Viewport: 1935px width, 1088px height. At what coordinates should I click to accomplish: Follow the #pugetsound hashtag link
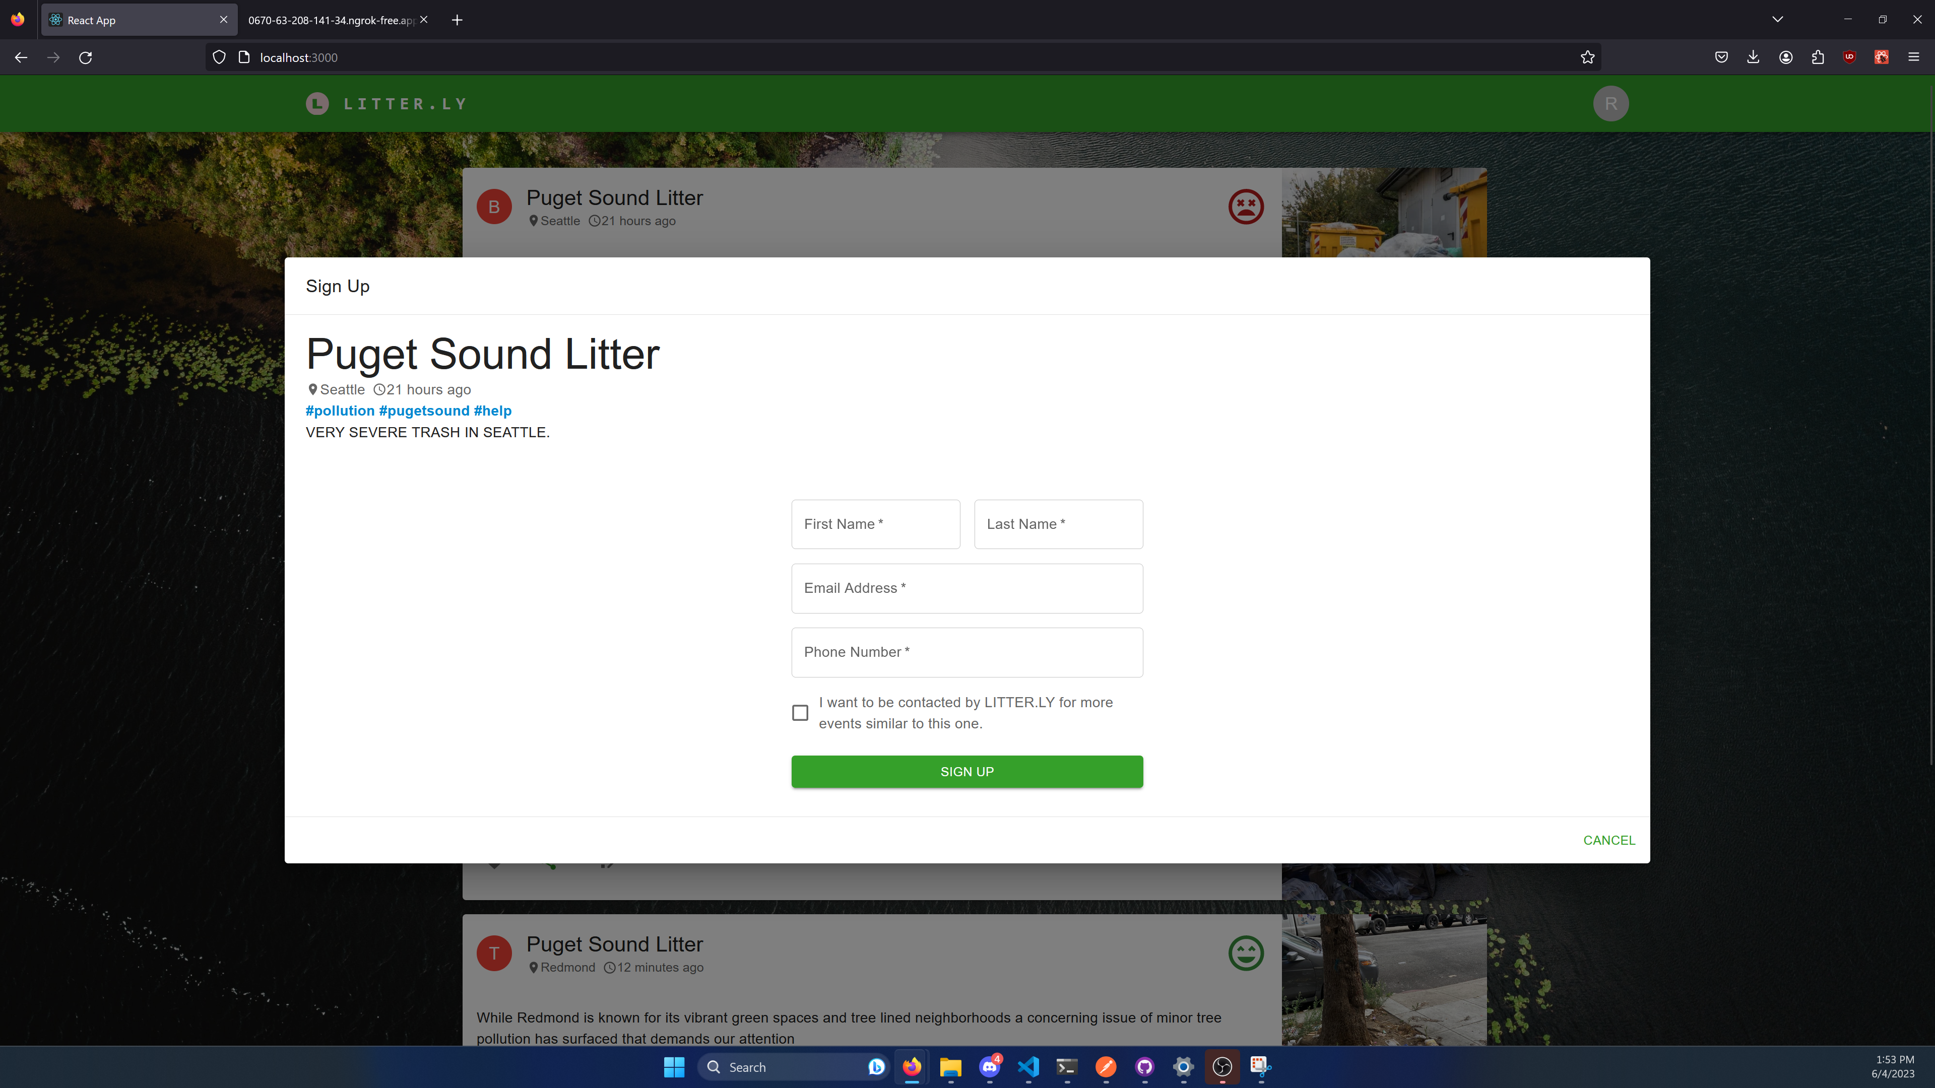[424, 411]
